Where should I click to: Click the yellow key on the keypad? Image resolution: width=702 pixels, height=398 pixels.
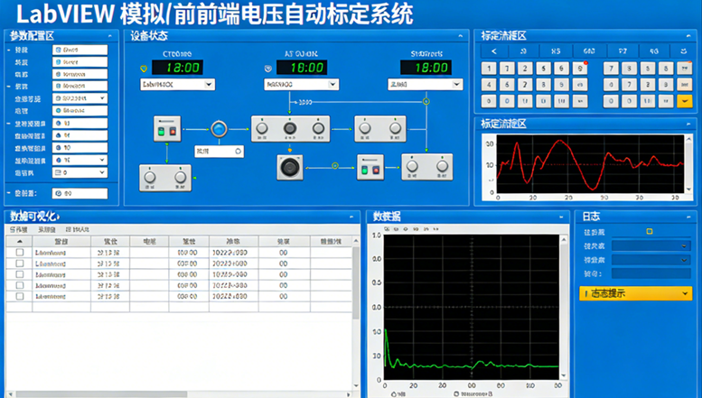pos(684,101)
